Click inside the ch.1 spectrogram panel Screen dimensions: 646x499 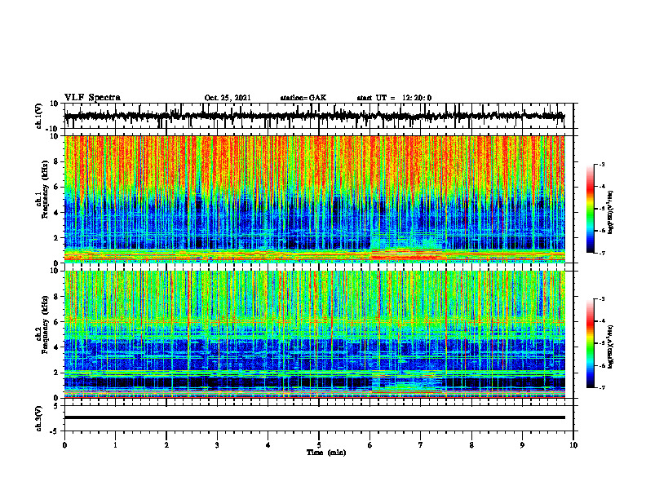pyautogui.click(x=315, y=199)
